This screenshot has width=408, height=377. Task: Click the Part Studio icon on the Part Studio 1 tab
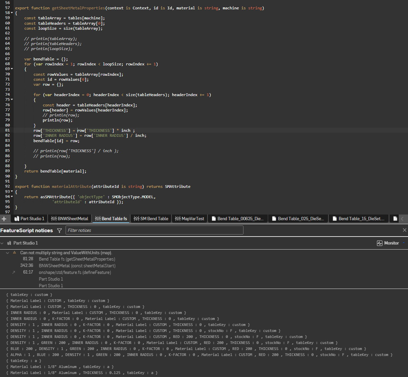[x=17, y=219]
